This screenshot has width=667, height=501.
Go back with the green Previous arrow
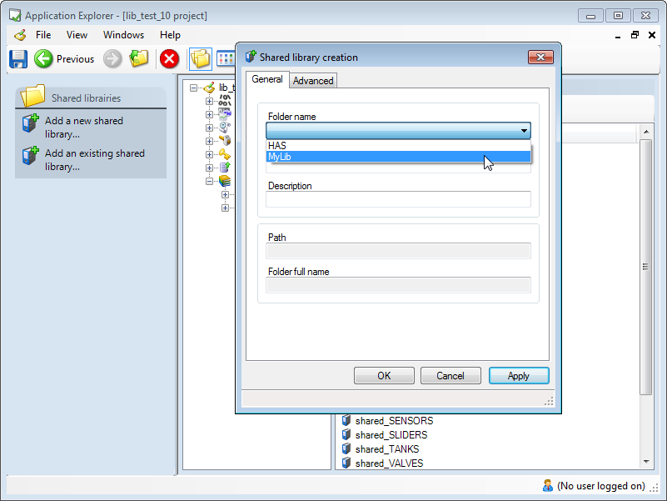coord(44,58)
